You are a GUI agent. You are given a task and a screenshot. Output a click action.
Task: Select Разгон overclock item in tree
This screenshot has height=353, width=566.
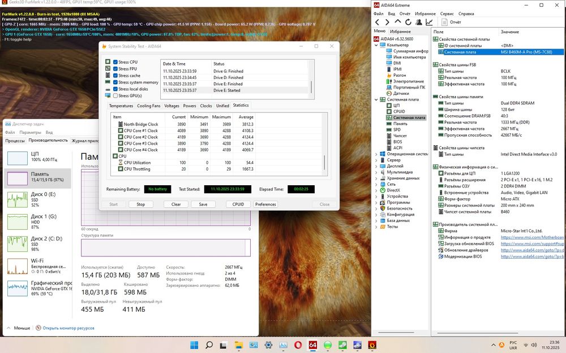coord(399,75)
